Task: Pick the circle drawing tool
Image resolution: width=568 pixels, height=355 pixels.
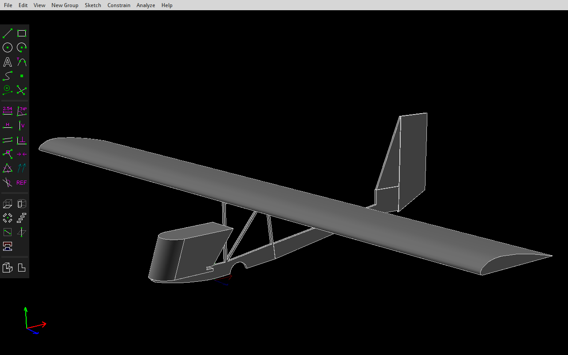Action: [x=8, y=47]
